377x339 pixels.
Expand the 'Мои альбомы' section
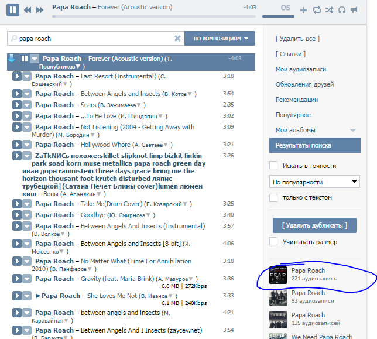pyautogui.click(x=352, y=130)
